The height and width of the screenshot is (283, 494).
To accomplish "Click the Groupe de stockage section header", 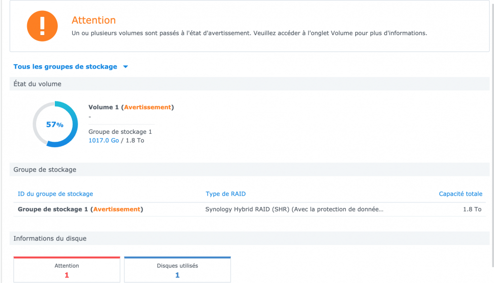I will click(x=45, y=169).
